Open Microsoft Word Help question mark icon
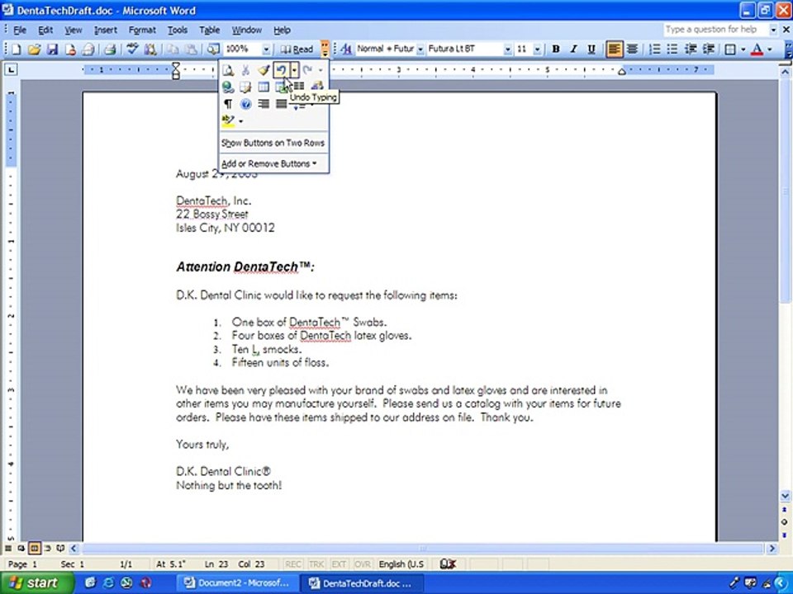The height and width of the screenshot is (594, 793). pos(246,104)
